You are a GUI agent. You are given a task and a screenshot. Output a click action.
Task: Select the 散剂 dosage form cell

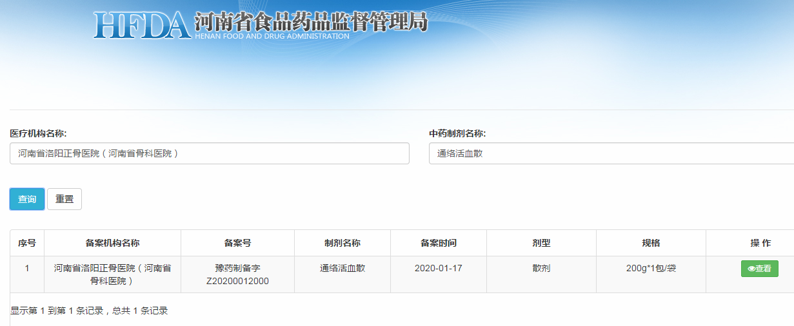pos(541,274)
